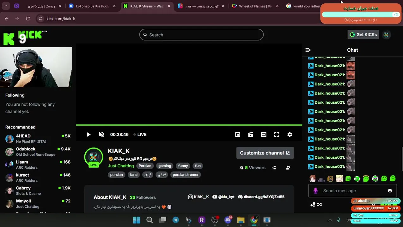Open site info icon in address bar
The image size is (403, 227).
click(x=40, y=19)
